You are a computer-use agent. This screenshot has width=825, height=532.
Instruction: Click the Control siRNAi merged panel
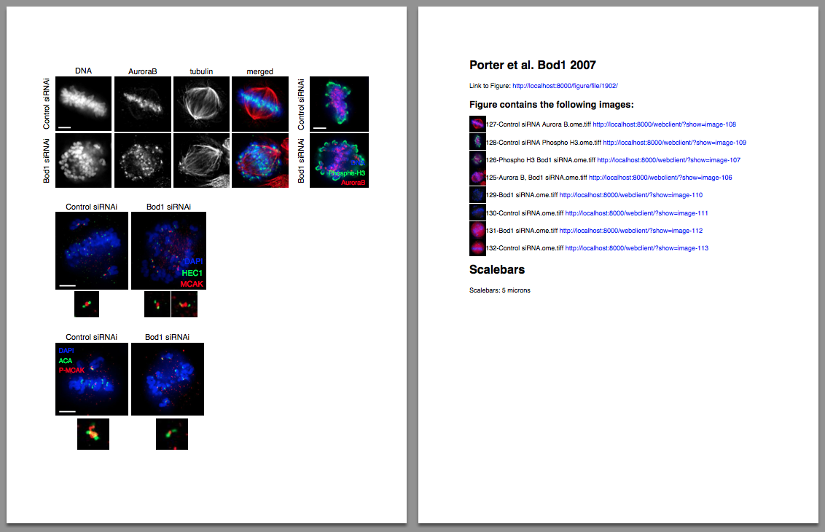pyautogui.click(x=260, y=104)
